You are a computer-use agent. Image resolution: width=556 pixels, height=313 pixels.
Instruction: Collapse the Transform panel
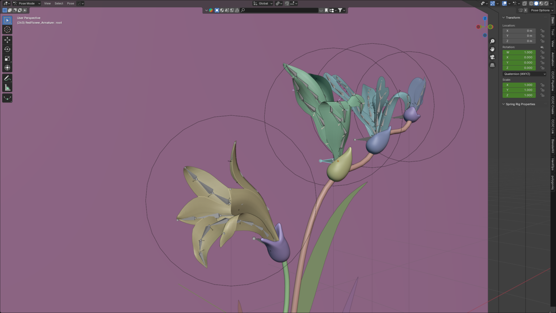504,17
